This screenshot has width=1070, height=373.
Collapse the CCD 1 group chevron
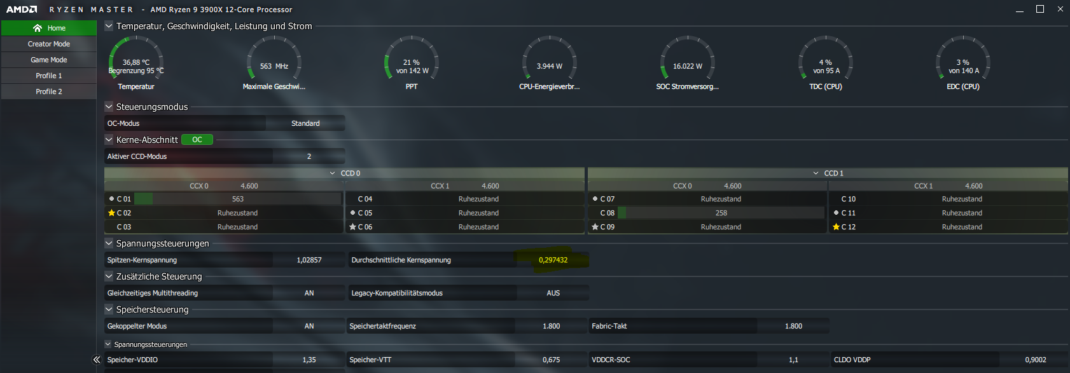(x=816, y=173)
